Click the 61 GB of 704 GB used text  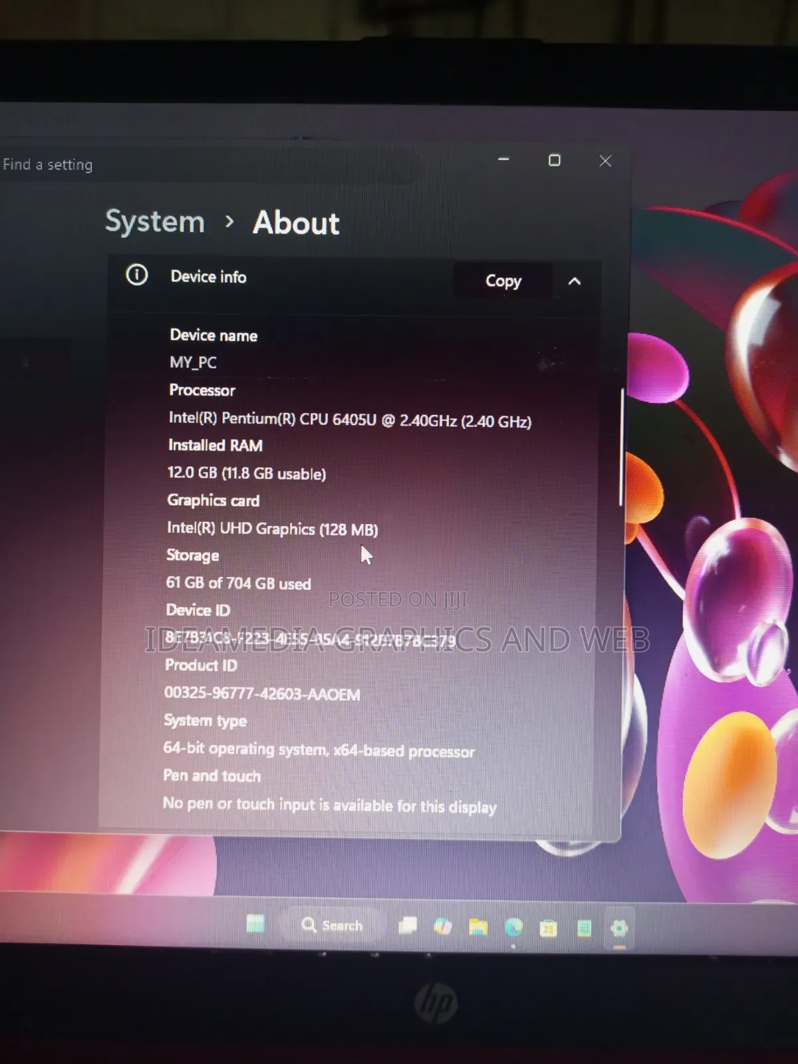tap(238, 583)
